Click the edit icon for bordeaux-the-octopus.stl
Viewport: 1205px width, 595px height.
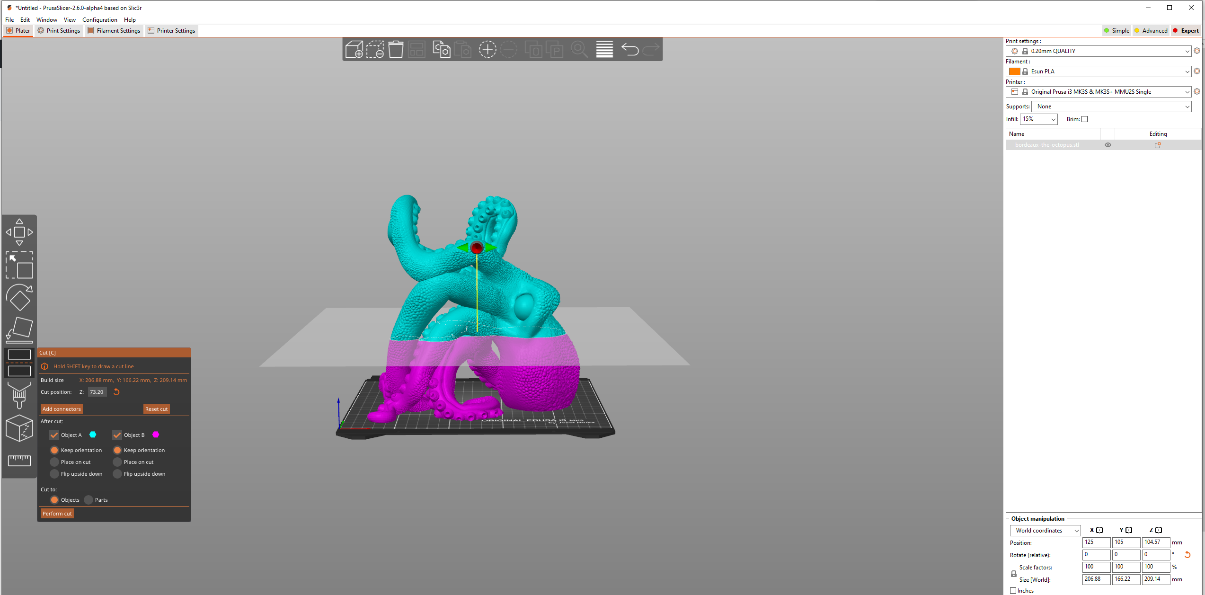(x=1158, y=145)
